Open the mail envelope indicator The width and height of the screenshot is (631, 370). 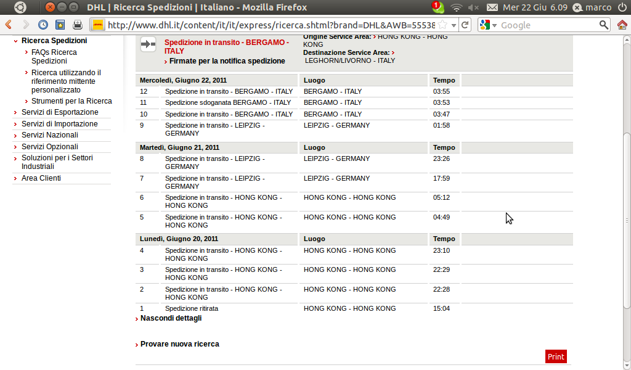pyautogui.click(x=492, y=7)
